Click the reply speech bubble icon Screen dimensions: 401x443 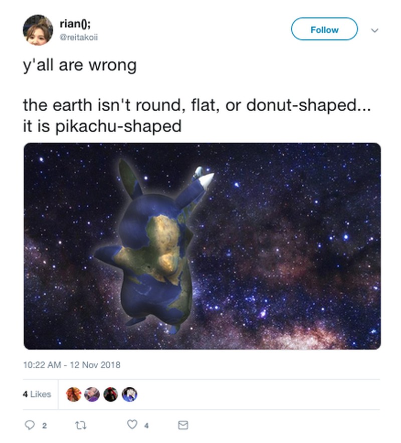point(30,425)
